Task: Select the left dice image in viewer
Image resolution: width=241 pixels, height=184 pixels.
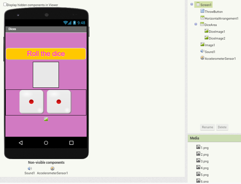Action: pos(31,102)
